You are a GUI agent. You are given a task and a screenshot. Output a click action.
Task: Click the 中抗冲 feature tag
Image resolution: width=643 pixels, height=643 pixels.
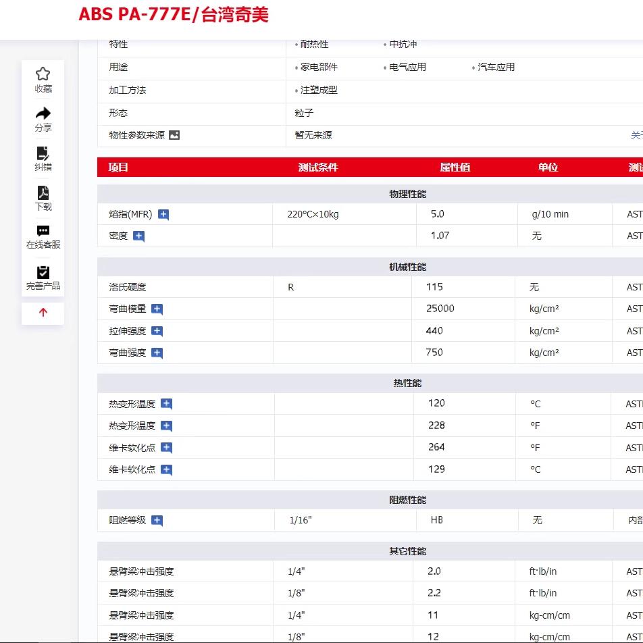[403, 44]
